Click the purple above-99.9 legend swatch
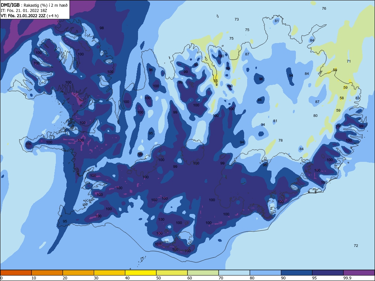The image size is (375, 281). click(359, 273)
